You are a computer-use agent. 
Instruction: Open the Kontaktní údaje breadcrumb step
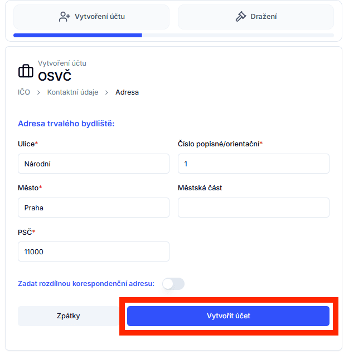pyautogui.click(x=72, y=92)
